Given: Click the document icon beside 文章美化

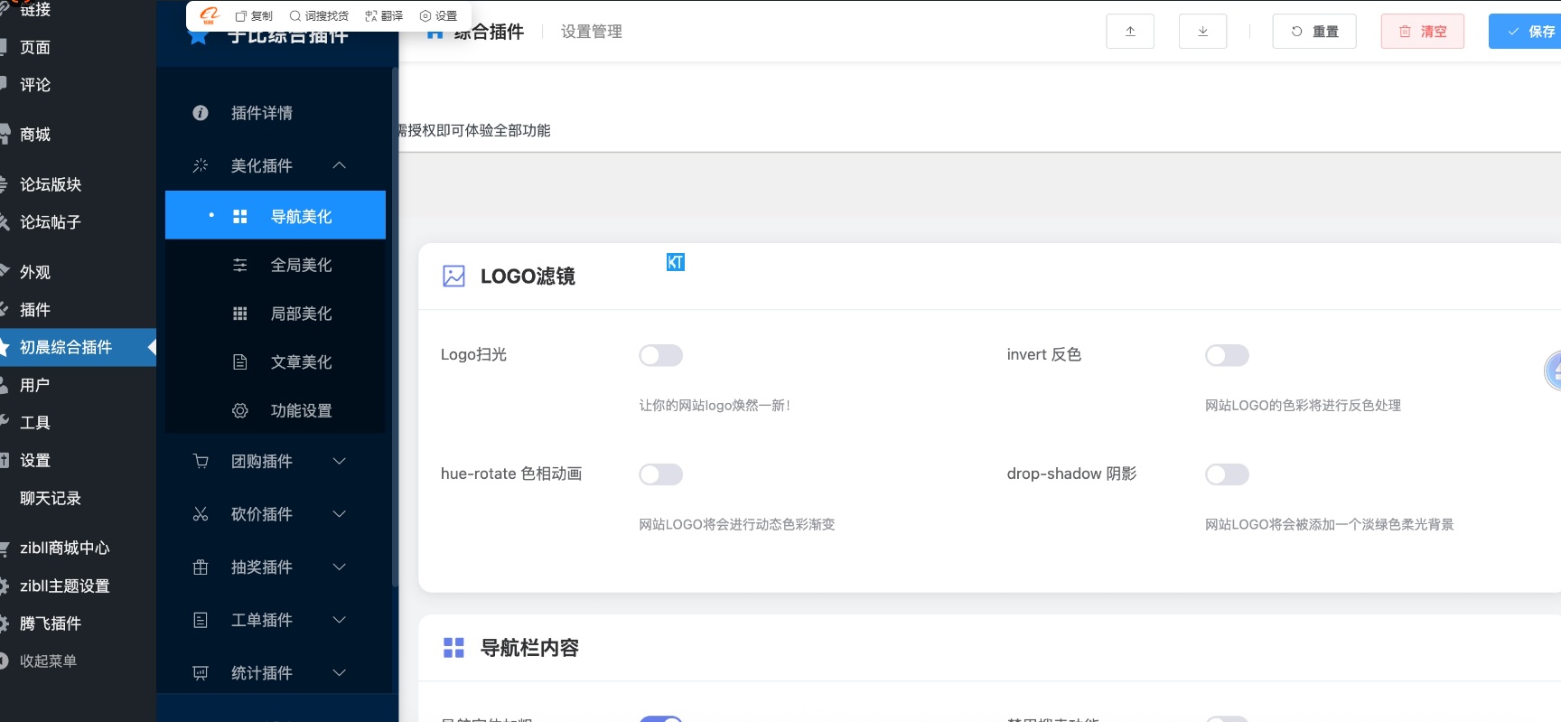Looking at the screenshot, I should click(x=240, y=362).
